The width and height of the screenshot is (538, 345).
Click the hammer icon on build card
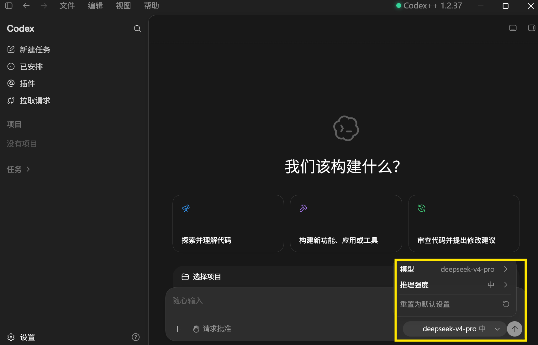pos(303,208)
